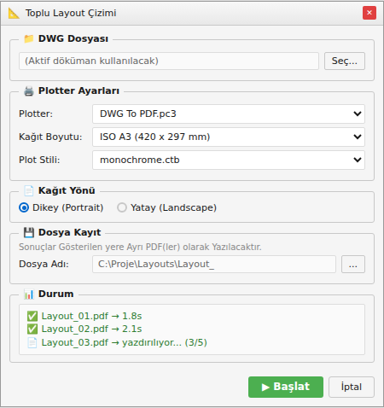Start plotting with the Başlat button
384x408 pixels.
[x=286, y=387]
